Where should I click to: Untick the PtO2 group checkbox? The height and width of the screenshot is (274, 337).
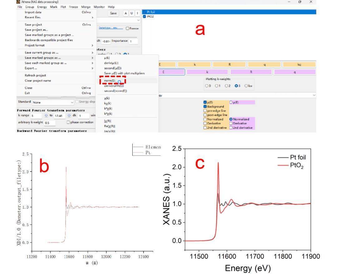point(144,17)
